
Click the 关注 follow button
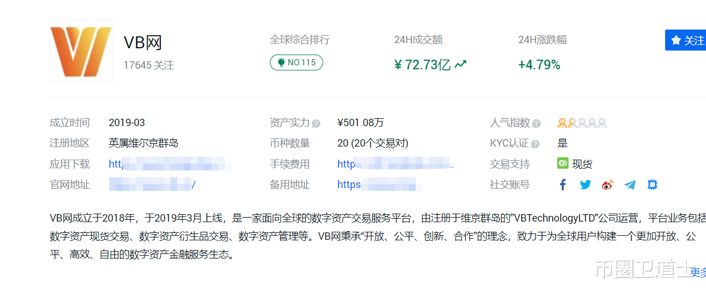point(686,40)
